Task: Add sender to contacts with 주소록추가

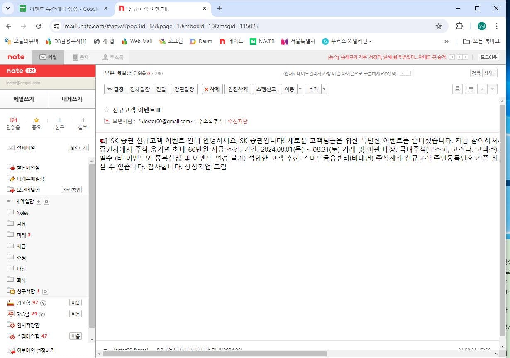Action: [210, 121]
